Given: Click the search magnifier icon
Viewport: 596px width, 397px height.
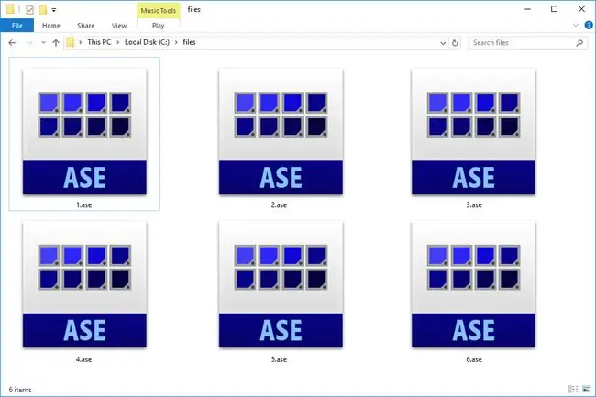Looking at the screenshot, I should pos(579,43).
